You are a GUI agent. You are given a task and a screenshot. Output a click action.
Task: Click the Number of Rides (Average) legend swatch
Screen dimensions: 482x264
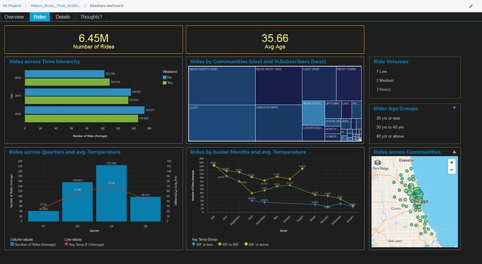12,244
